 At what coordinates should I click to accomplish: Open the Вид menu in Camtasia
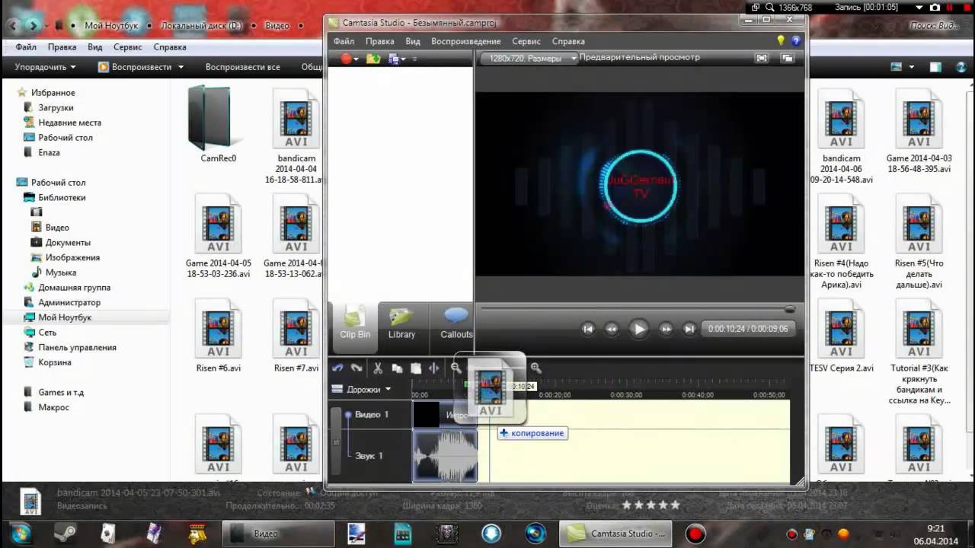click(413, 41)
